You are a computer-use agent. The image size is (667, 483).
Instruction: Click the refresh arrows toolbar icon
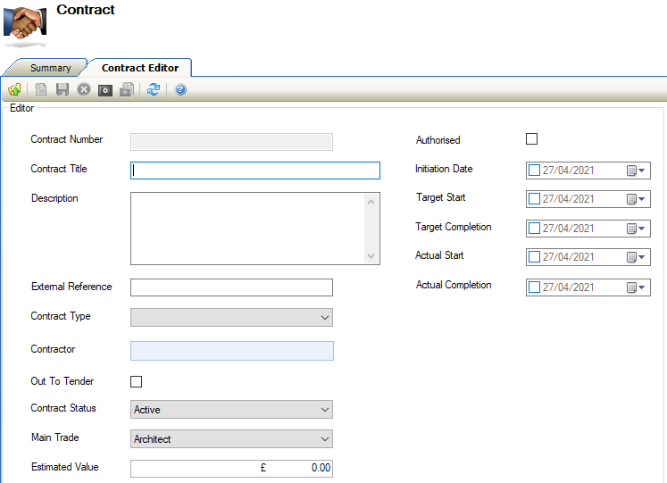[154, 89]
